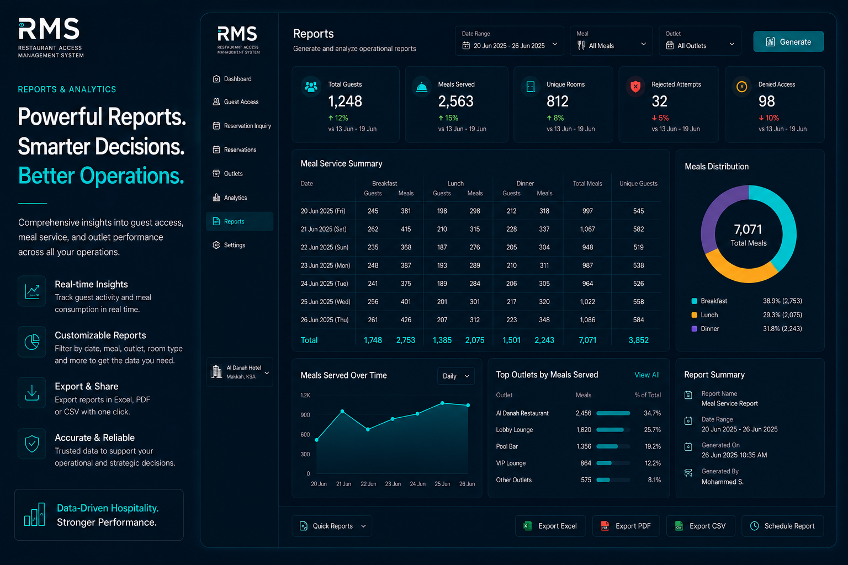Click the Guest Access people icon

(216, 102)
